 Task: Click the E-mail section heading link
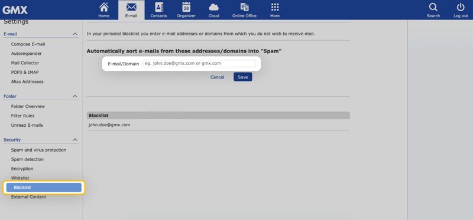point(10,34)
